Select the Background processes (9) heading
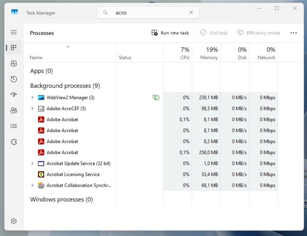This screenshot has height=236, width=307. [x=65, y=86]
